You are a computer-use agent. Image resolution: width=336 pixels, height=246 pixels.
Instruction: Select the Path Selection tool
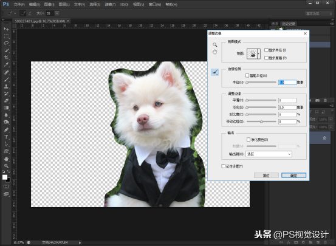click(x=6, y=144)
